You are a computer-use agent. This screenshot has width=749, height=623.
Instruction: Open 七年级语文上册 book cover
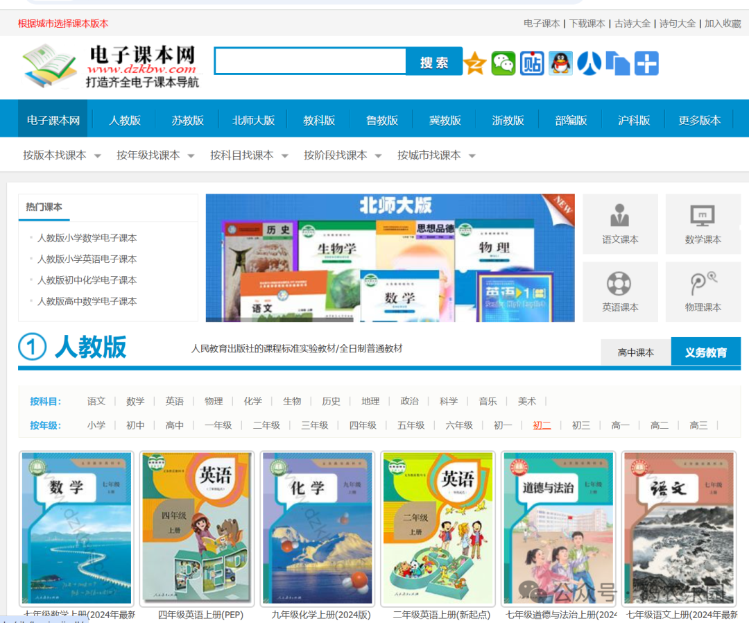pyautogui.click(x=679, y=529)
